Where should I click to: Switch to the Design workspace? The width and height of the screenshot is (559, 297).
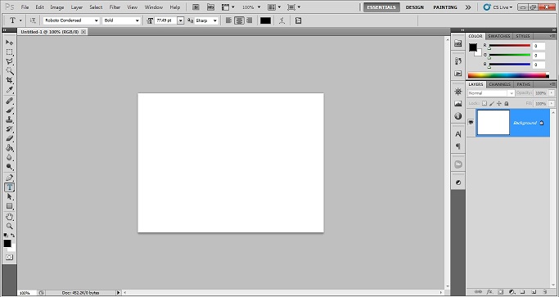[415, 7]
